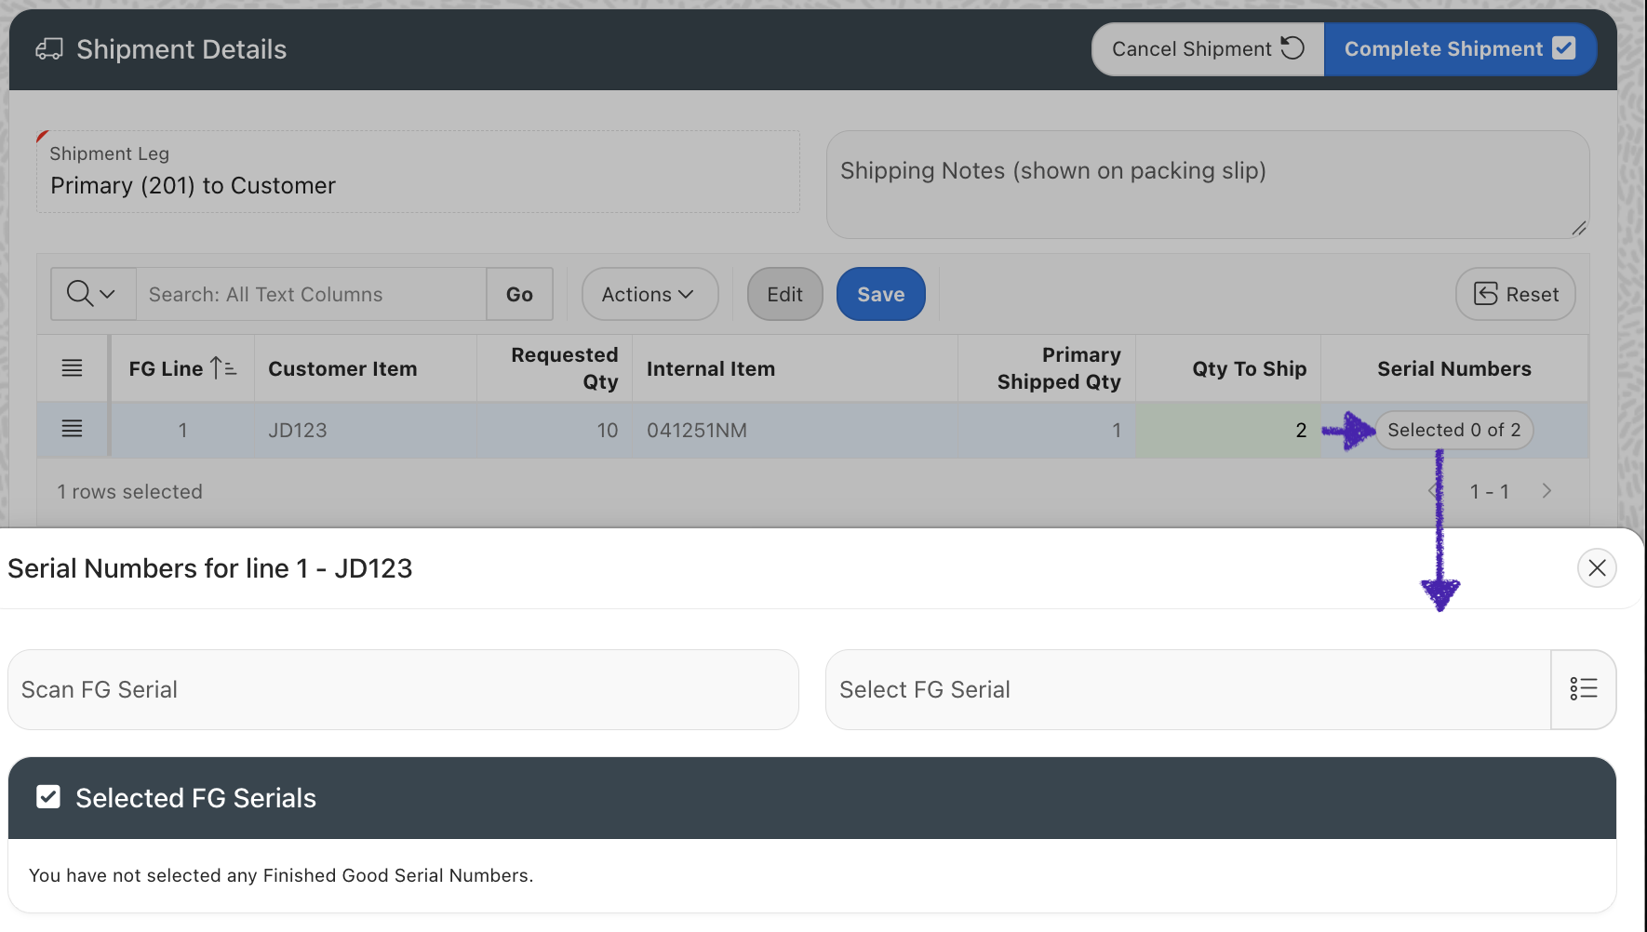This screenshot has width=1647, height=932.
Task: Focus the Select FG Serial field
Action: tap(1188, 689)
